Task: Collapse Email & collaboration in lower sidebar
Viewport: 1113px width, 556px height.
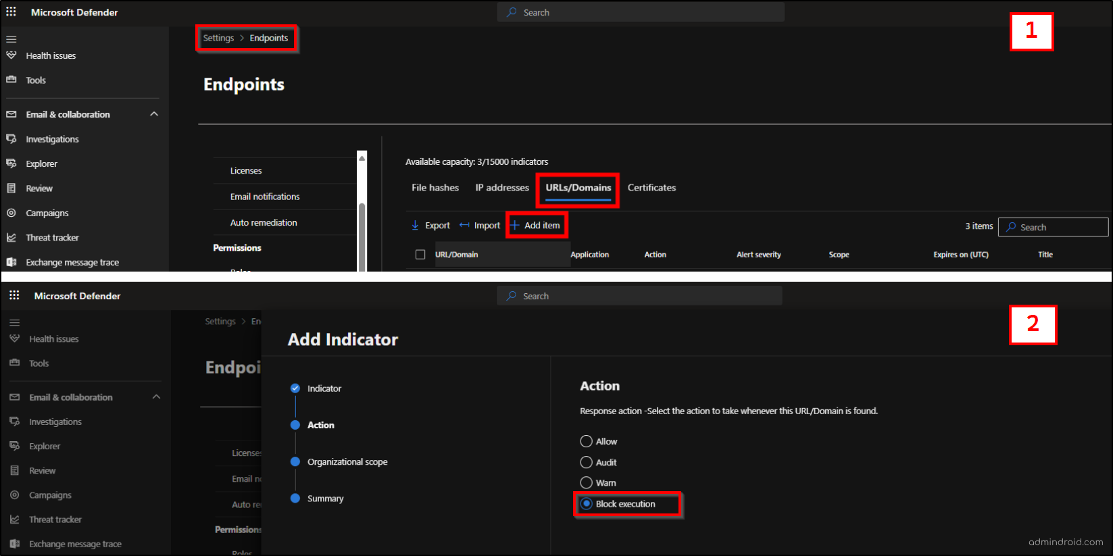Action: (157, 397)
